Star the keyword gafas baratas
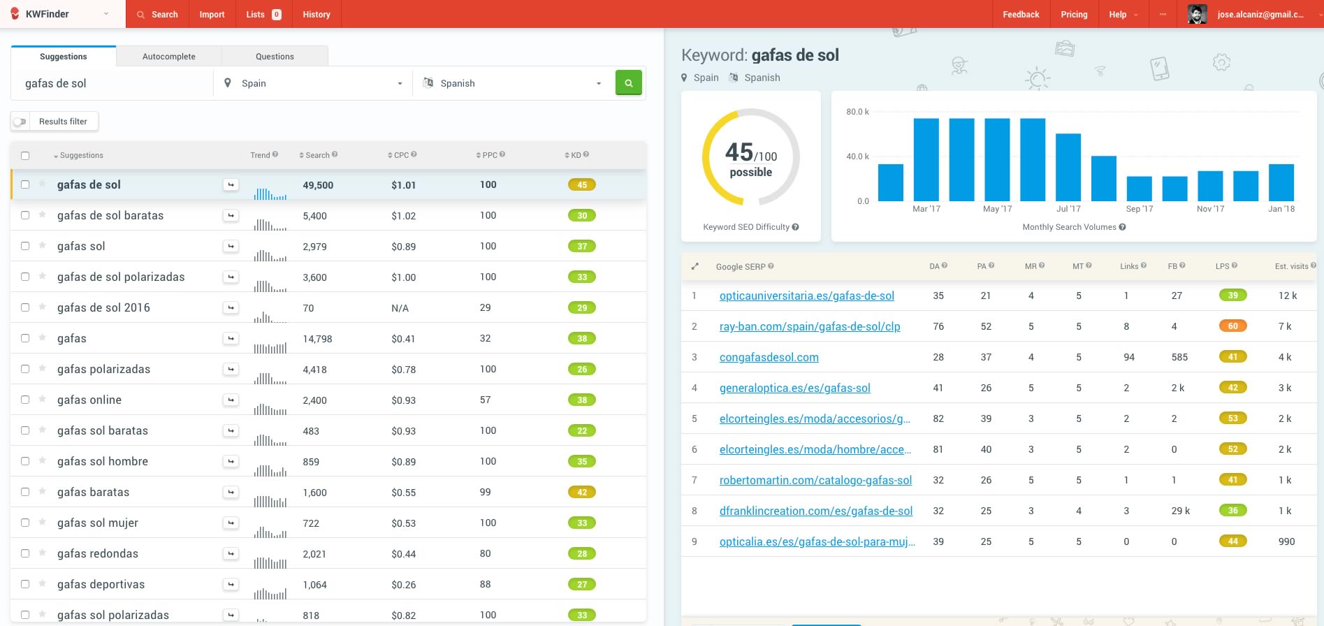Viewport: 1324px width, 626px height. 43,491
